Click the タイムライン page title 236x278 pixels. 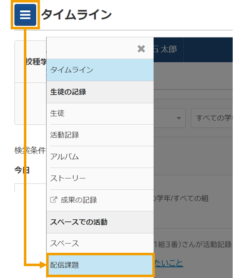pyautogui.click(x=76, y=15)
